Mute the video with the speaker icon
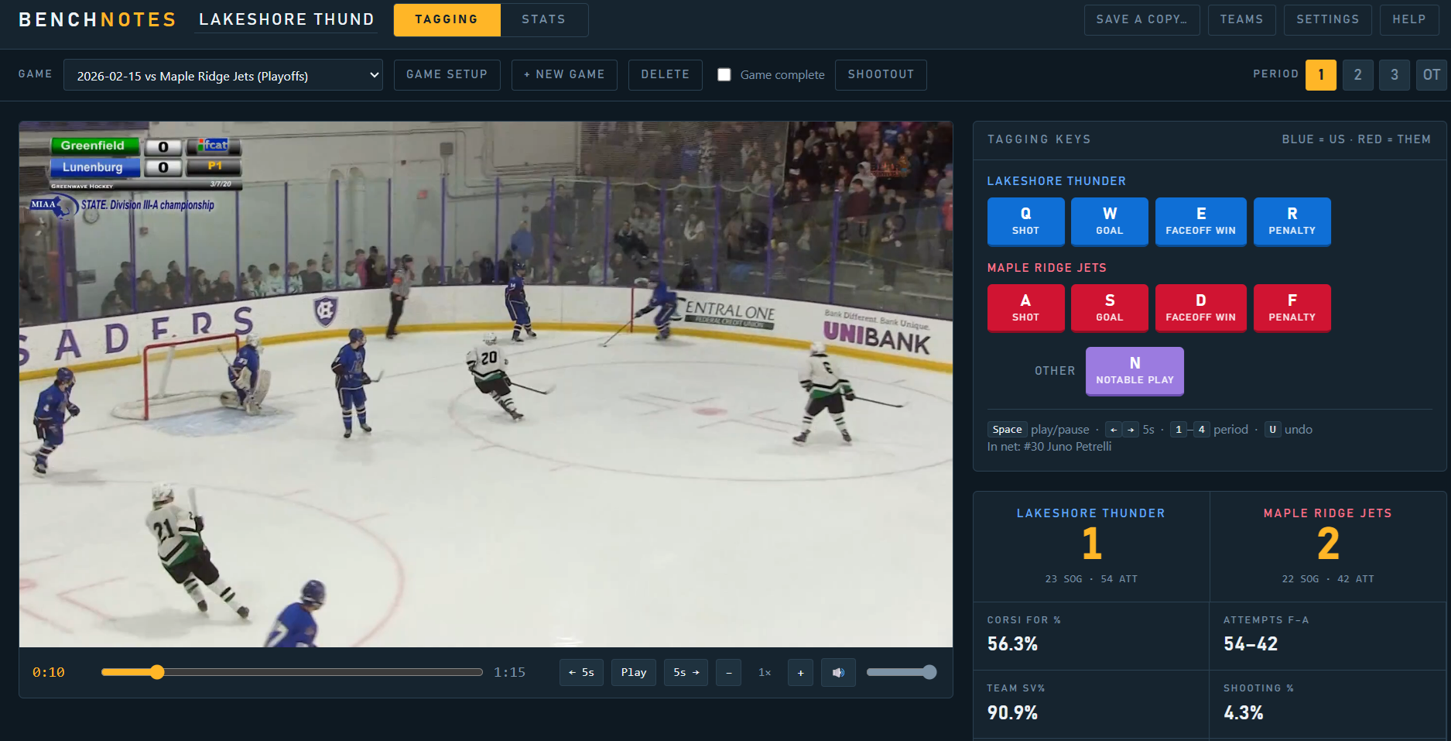Image resolution: width=1451 pixels, height=741 pixels. click(838, 672)
